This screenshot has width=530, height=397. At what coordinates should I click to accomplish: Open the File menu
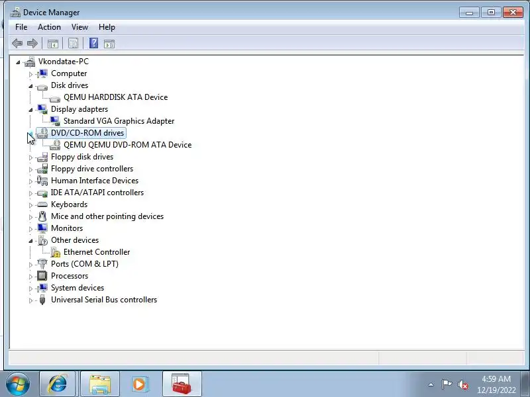[21, 27]
